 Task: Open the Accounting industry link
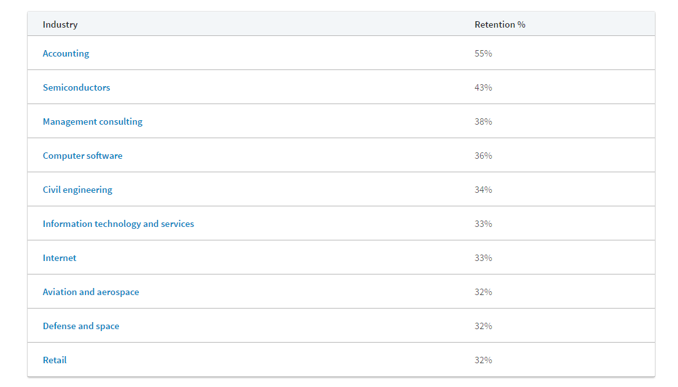click(x=66, y=53)
